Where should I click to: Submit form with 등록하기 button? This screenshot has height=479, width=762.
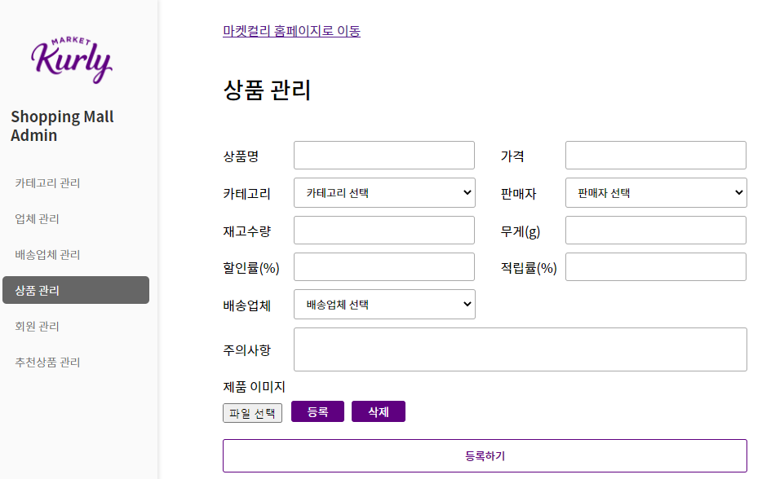click(485, 455)
